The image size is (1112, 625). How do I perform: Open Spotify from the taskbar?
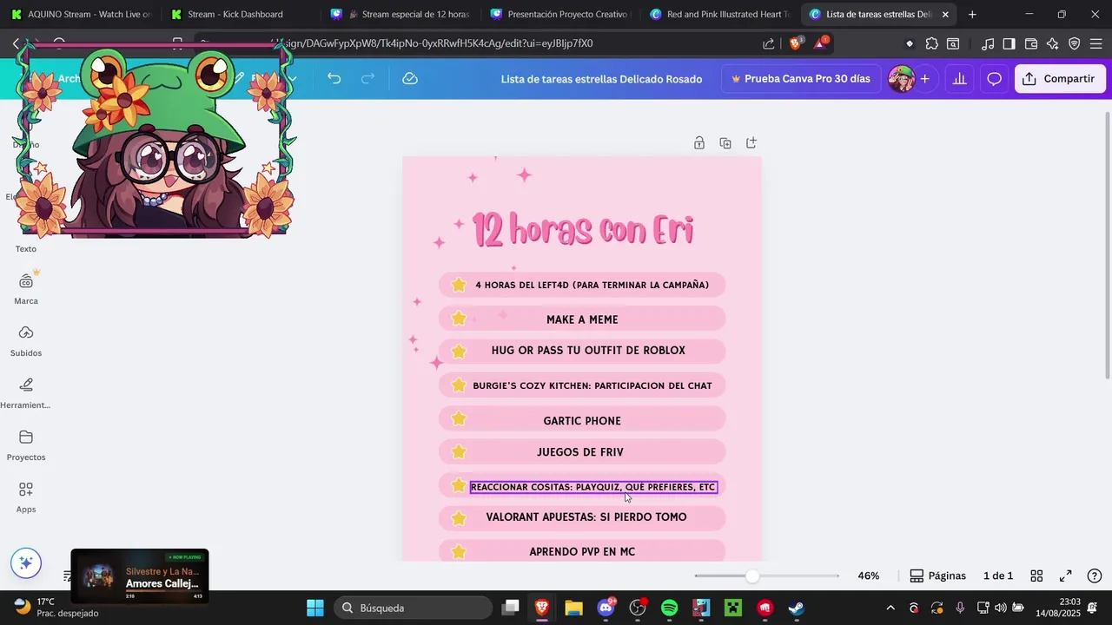[669, 608]
